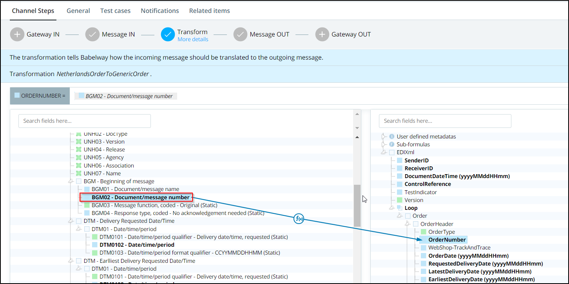Click blue square icon beside SenderID

click(x=400, y=160)
